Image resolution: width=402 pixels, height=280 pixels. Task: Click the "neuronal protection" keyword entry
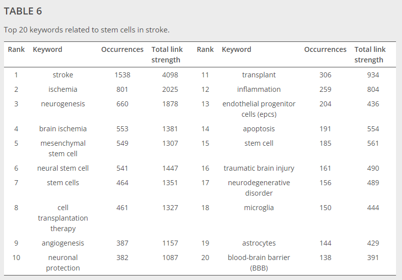63,263
